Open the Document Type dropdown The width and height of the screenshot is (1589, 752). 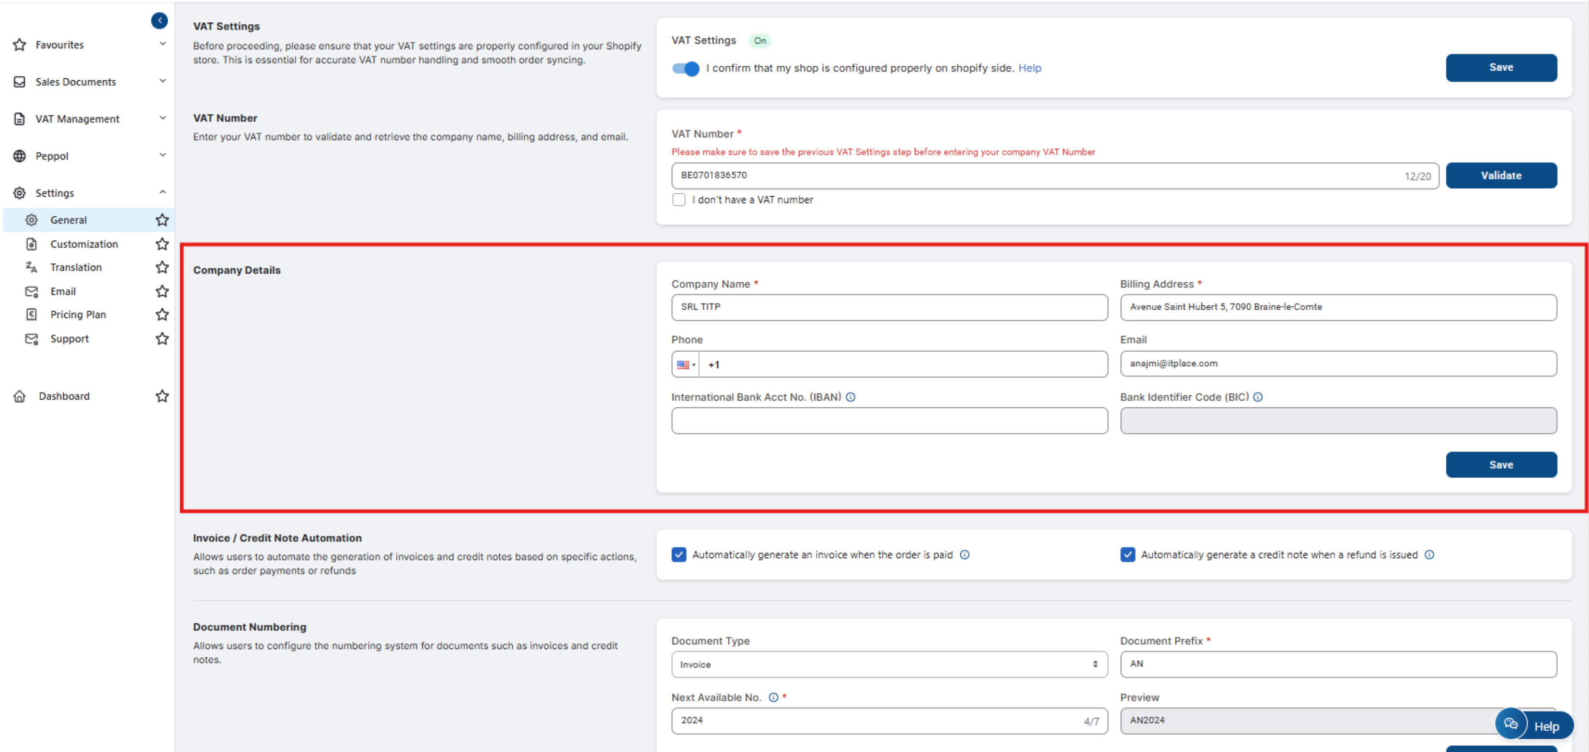[x=889, y=665]
